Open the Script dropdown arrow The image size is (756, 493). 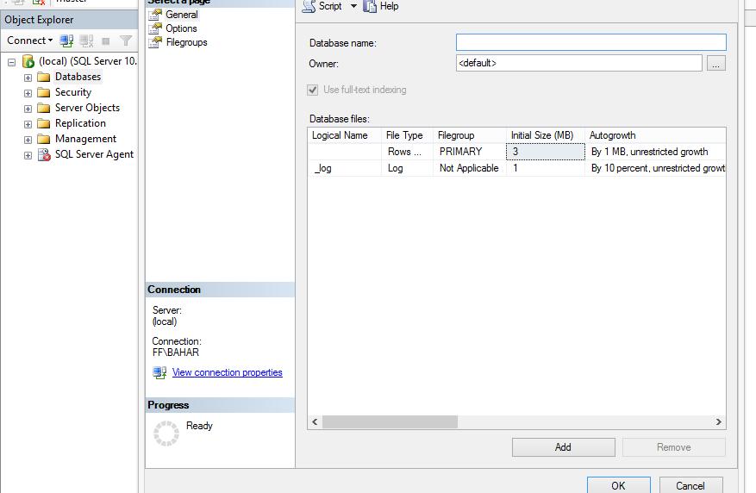click(x=353, y=6)
